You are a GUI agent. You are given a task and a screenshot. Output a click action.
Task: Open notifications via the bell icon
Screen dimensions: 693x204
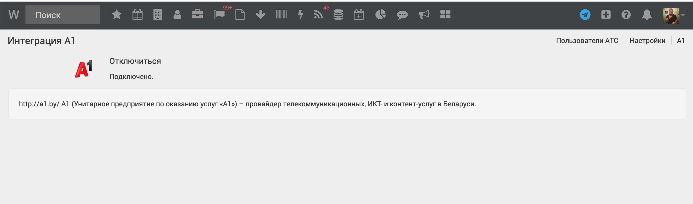647,15
